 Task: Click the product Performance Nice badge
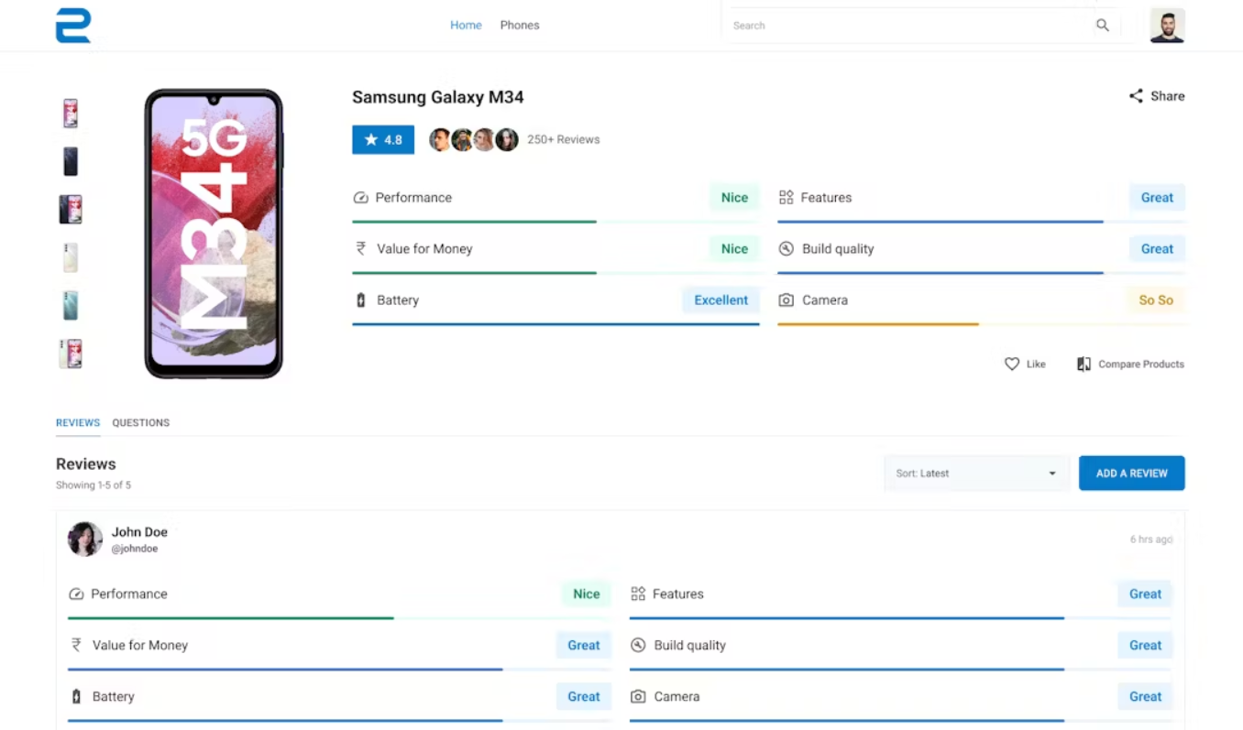734,198
